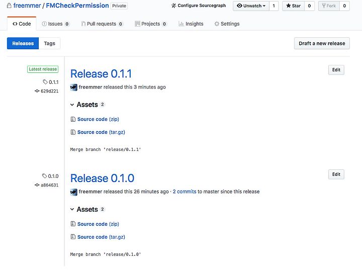362x274 pixels.
Task: View the watchers count of 1
Action: pos(274,6)
